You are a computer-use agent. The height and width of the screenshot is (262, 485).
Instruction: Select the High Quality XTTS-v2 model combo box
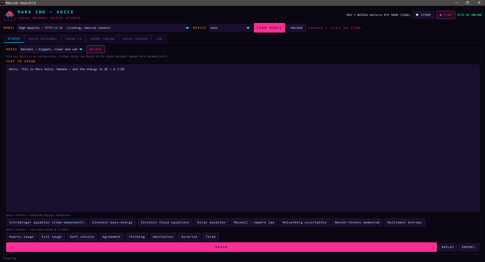click(x=104, y=28)
